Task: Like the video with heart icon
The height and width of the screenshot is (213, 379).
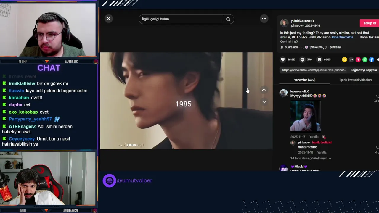Action: coord(283,59)
